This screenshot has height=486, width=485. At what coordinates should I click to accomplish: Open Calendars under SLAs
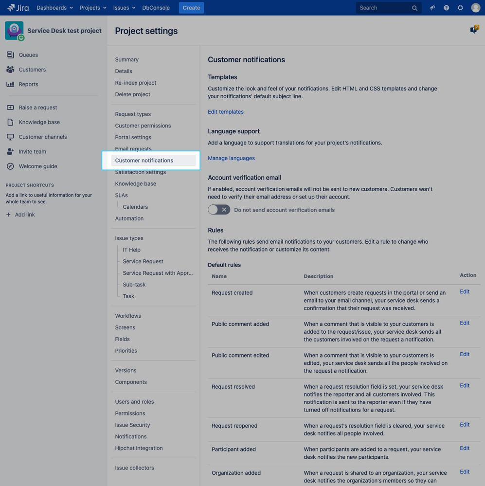click(x=135, y=207)
